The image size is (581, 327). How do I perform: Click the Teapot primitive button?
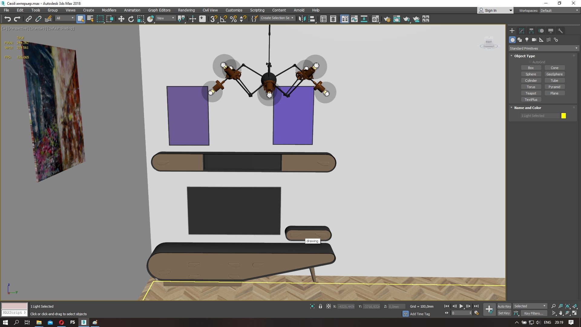(531, 93)
